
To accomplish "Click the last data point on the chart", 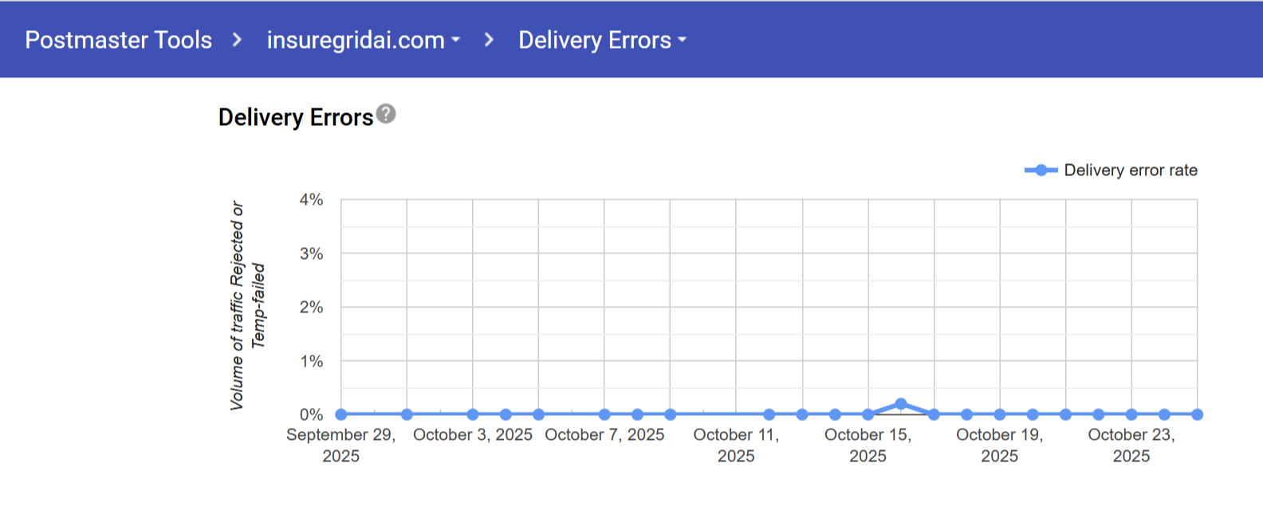I will 1198,414.
